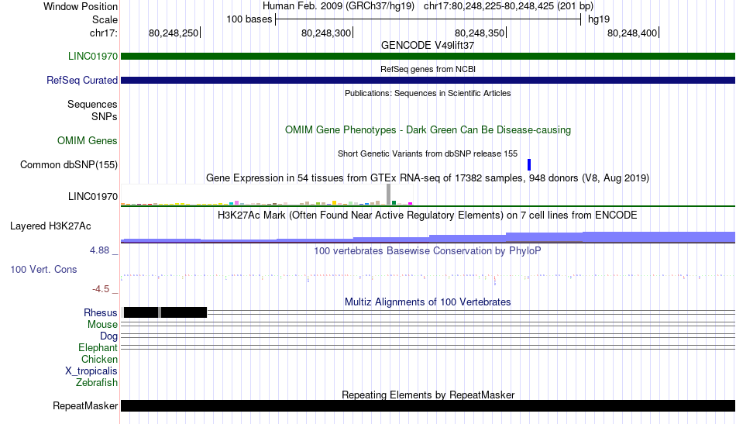Select the Dog alignment row label
Viewport: 736px width, 424px height.
click(108, 336)
